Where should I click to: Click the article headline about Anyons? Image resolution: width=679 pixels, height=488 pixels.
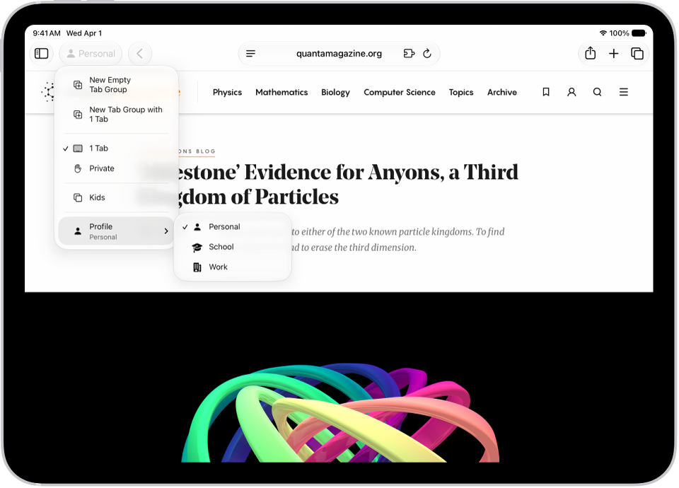click(329, 185)
